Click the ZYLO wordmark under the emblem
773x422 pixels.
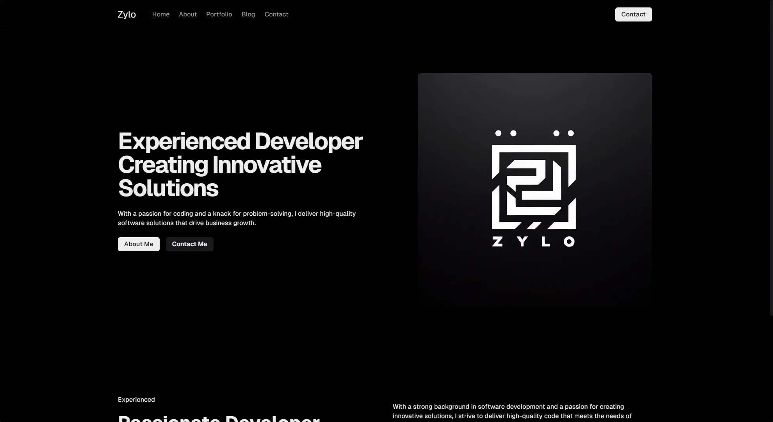[533, 242]
